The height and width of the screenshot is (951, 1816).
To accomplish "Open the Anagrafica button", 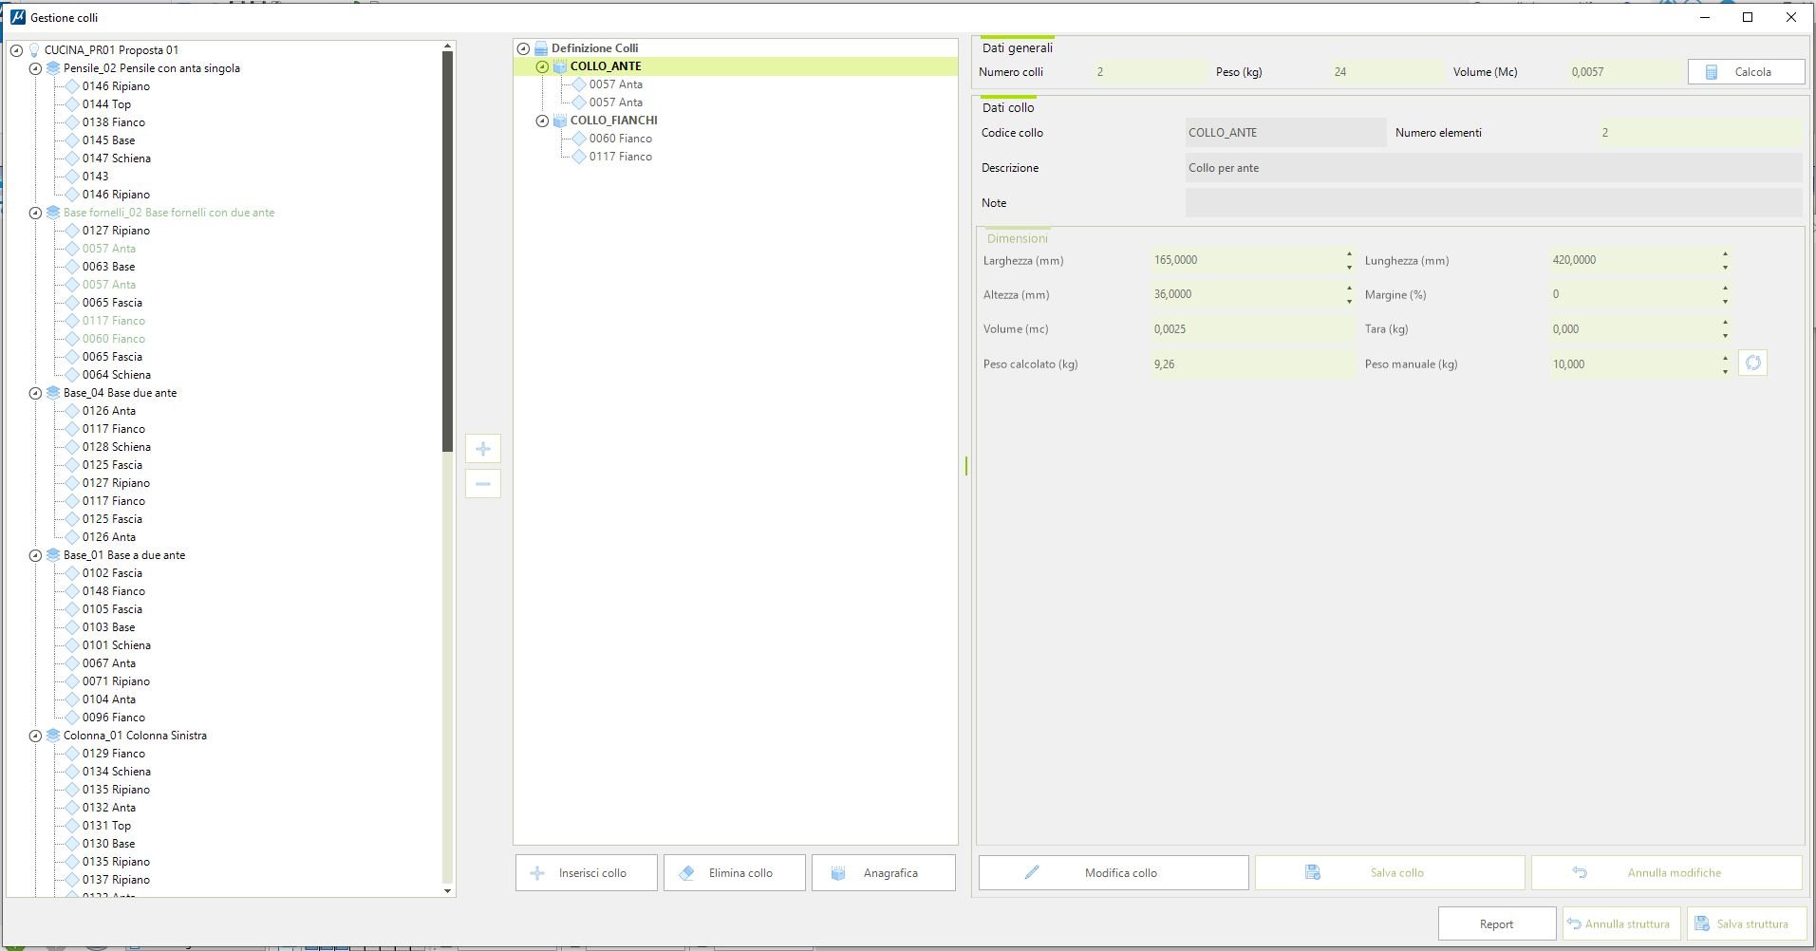I will pyautogui.click(x=884, y=873).
